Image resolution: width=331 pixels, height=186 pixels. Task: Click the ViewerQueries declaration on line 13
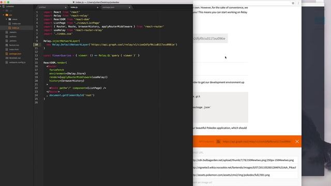pyautogui.click(x=92, y=55)
